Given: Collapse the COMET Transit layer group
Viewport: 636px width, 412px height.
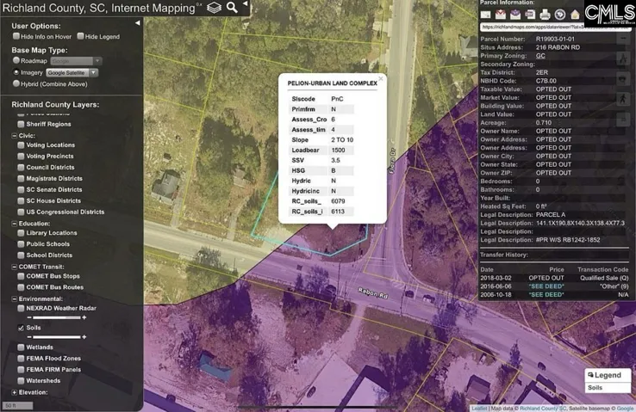Looking at the screenshot, I should [14, 267].
